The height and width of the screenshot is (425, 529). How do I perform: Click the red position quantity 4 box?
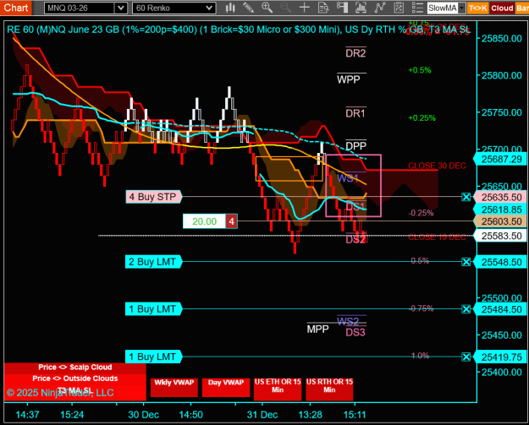click(x=231, y=221)
